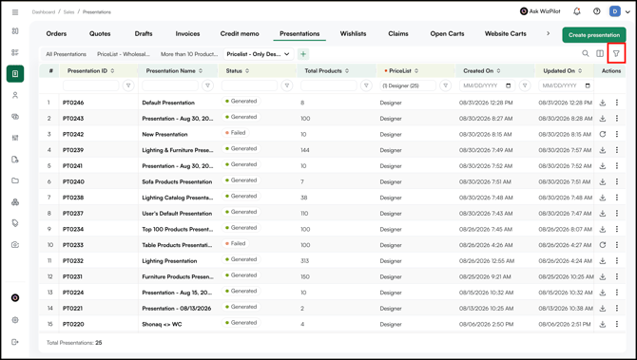Open Status column filter funnel
637x360 pixels.
pyautogui.click(x=287, y=85)
